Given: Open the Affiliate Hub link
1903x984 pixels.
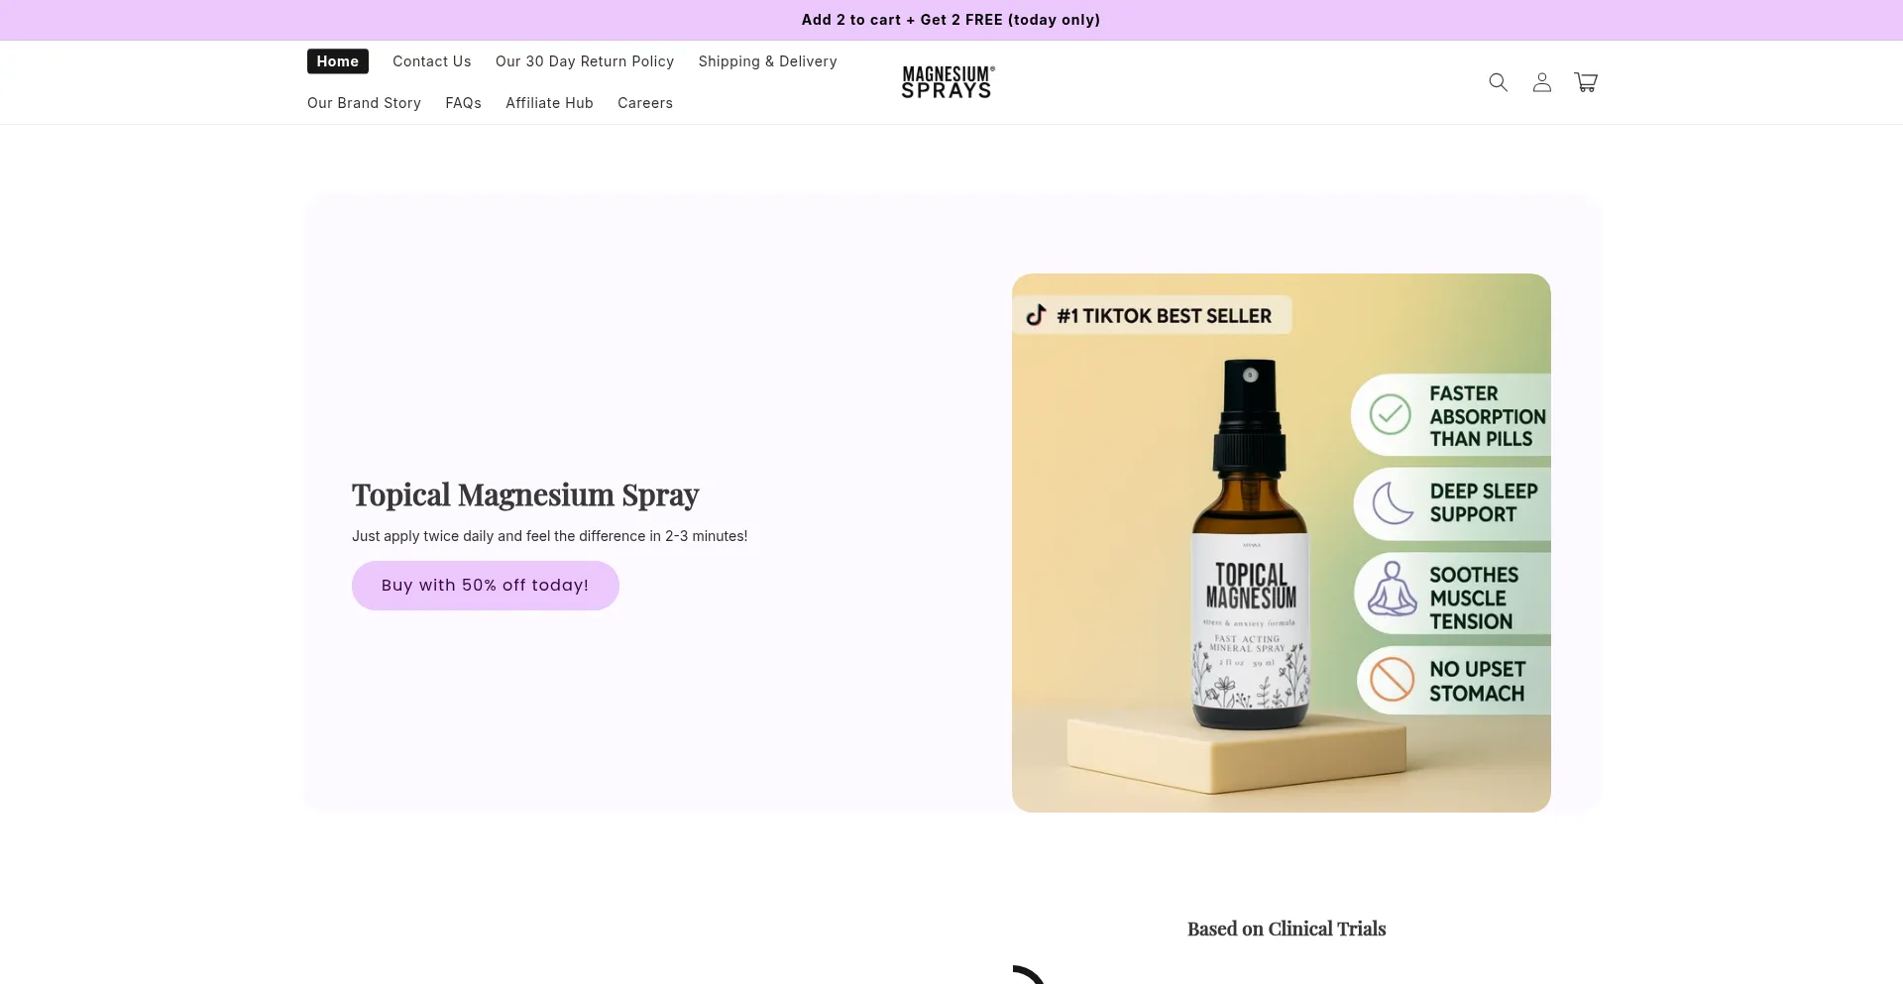Looking at the screenshot, I should tap(549, 103).
